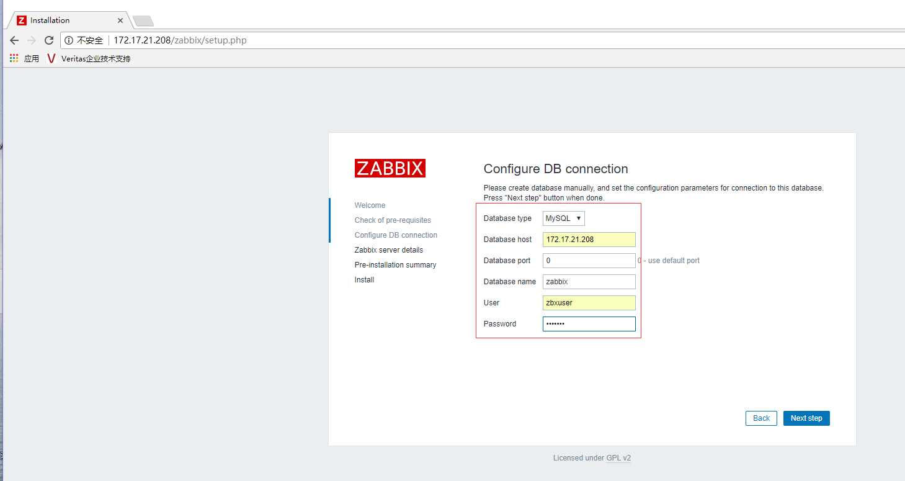Screen dimensions: 905x481
Task: Select Check of pre-requisites step
Action: pos(393,220)
